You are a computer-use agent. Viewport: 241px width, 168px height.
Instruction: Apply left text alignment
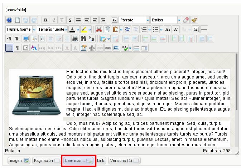coord(95,20)
